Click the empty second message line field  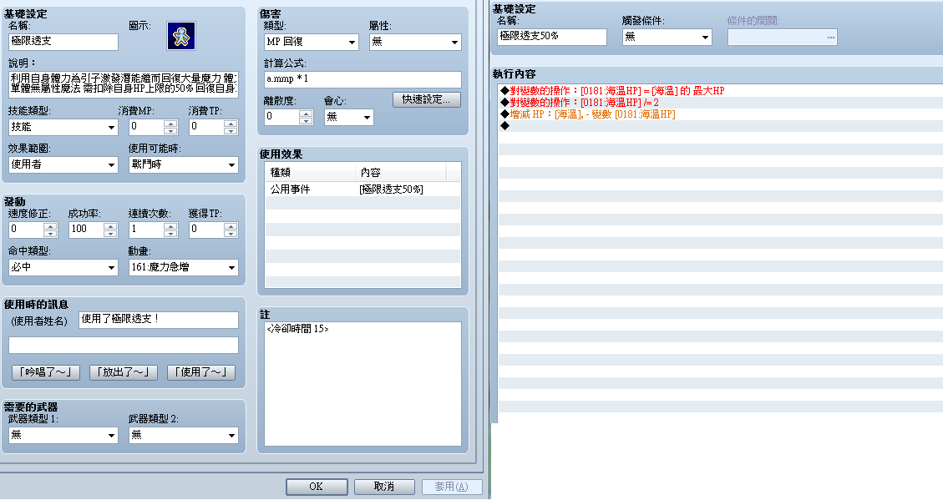(x=124, y=345)
